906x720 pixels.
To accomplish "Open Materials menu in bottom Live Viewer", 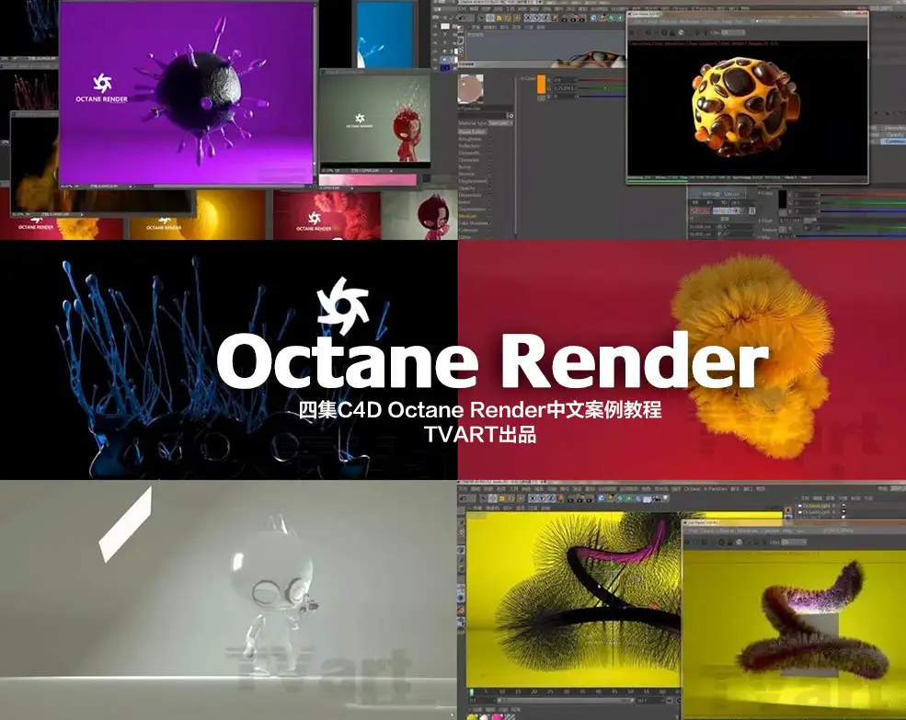I will tap(748, 531).
